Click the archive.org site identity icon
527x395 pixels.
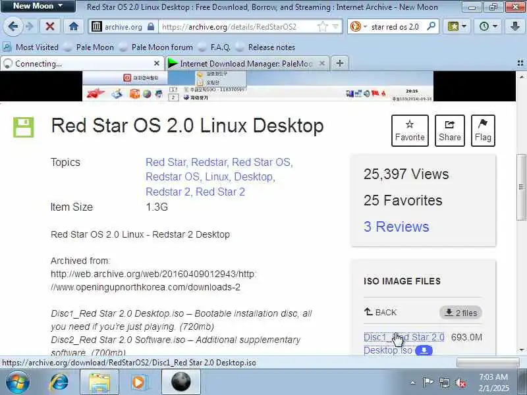tap(97, 26)
